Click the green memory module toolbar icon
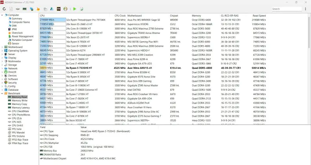Screen dimensions: 311x165 pos(25,9)
